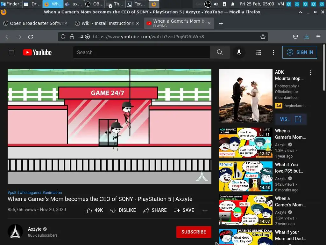Switch to the Open Broadcaster Software tab
The width and height of the screenshot is (326, 245).
[x=35, y=23]
